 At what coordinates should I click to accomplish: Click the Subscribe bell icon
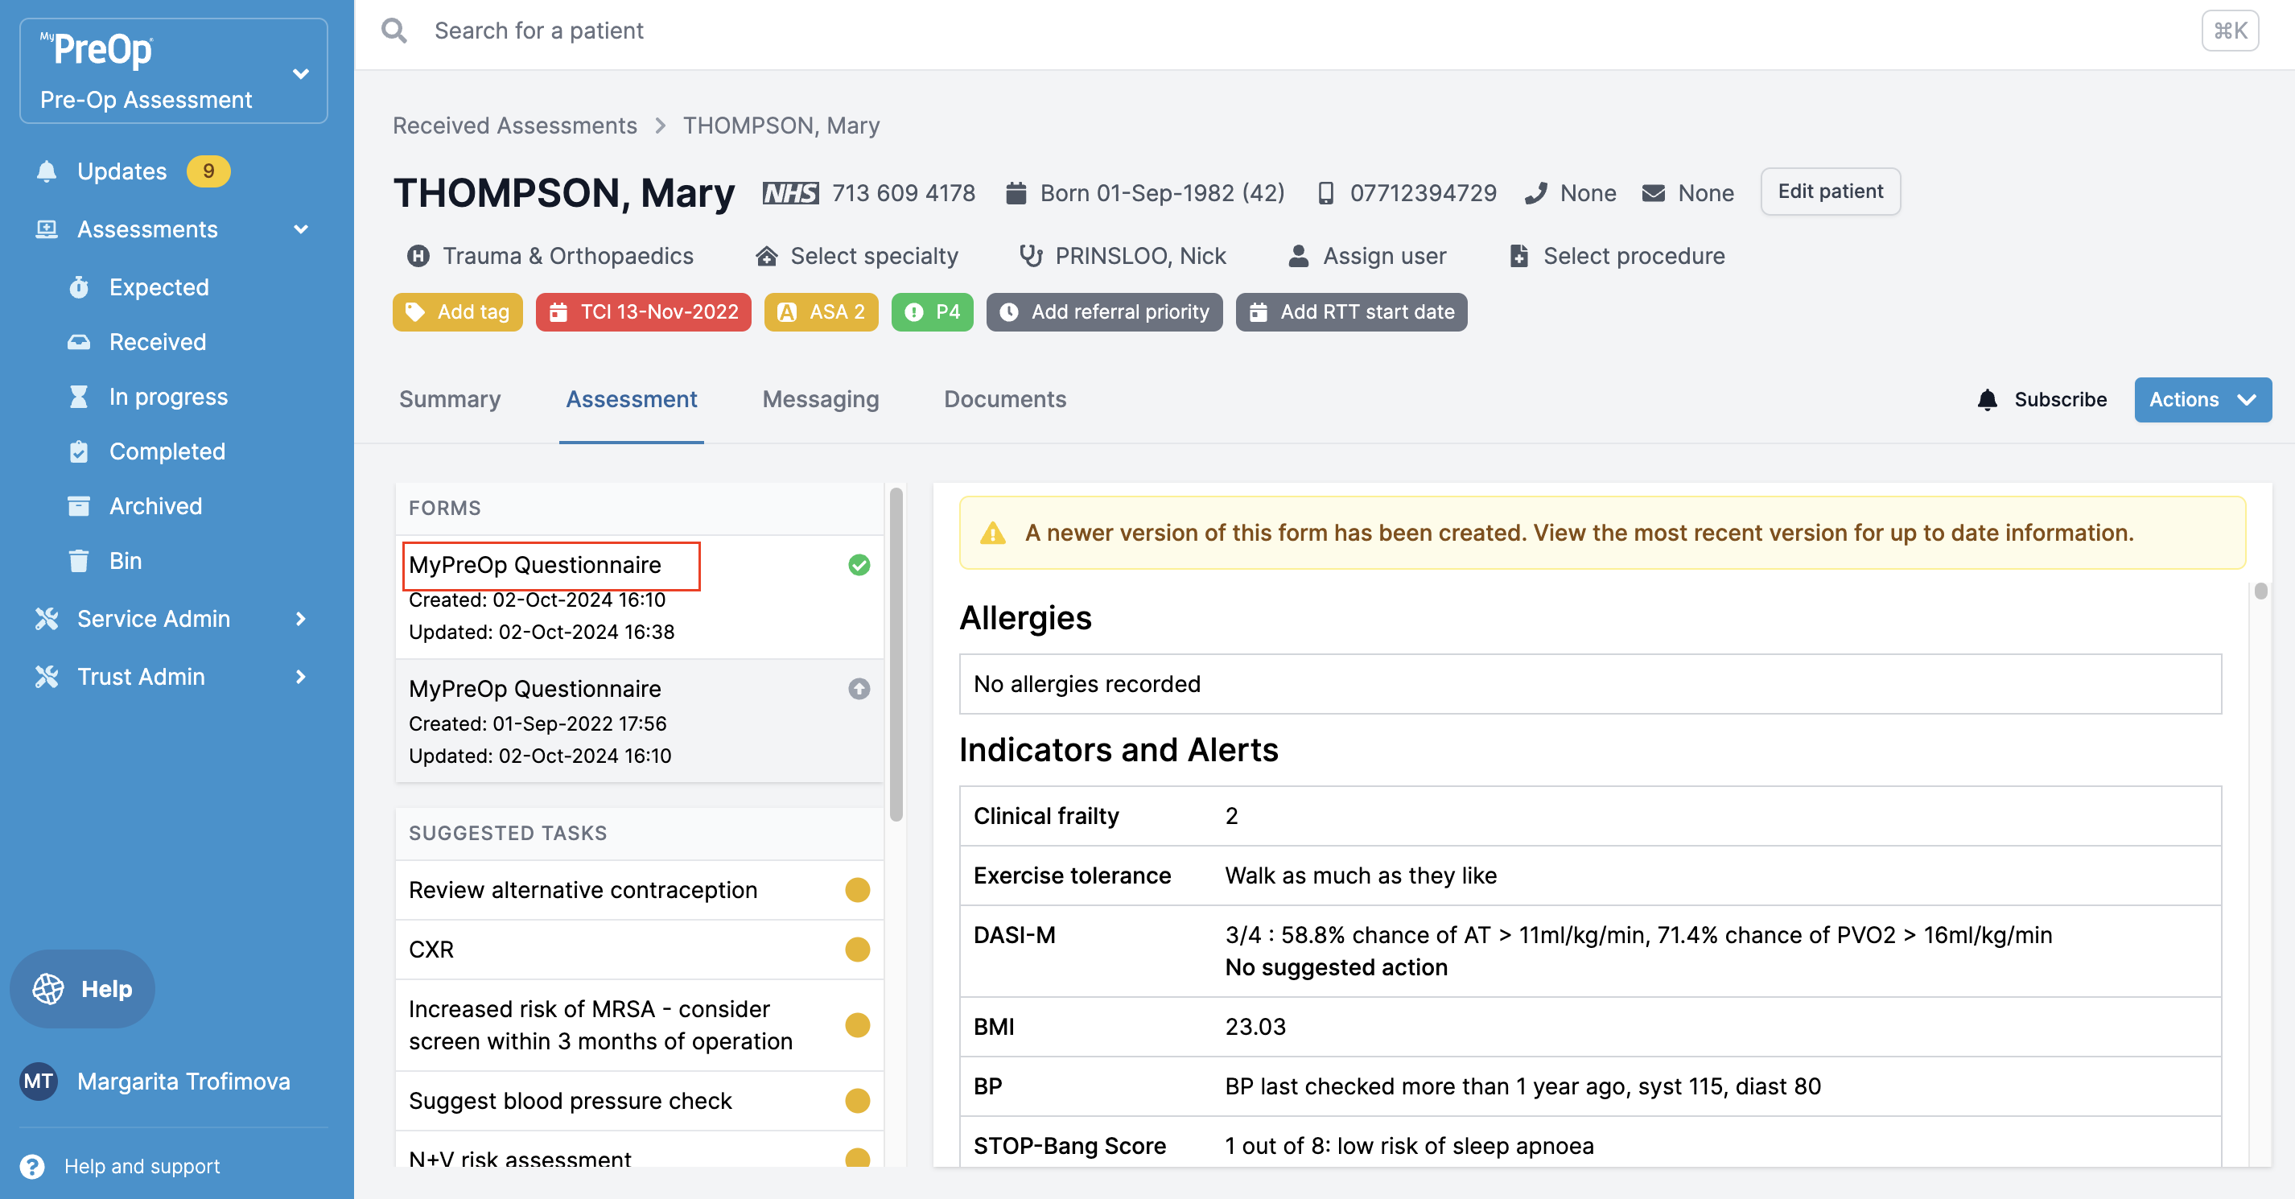point(1987,399)
